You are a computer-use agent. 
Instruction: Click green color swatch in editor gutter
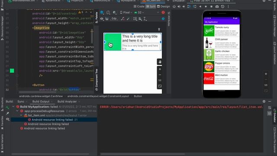tap(12, 71)
